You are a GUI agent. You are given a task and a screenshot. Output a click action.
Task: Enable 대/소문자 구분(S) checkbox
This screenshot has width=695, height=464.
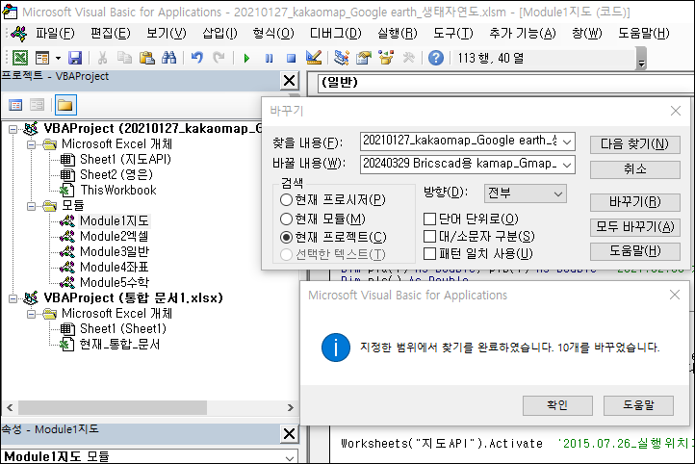(x=429, y=236)
